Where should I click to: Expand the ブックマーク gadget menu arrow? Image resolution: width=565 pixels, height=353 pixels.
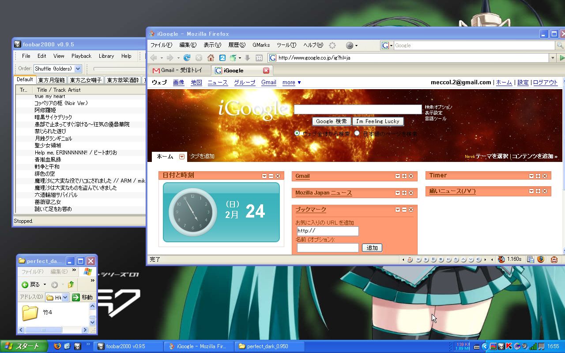click(x=398, y=210)
